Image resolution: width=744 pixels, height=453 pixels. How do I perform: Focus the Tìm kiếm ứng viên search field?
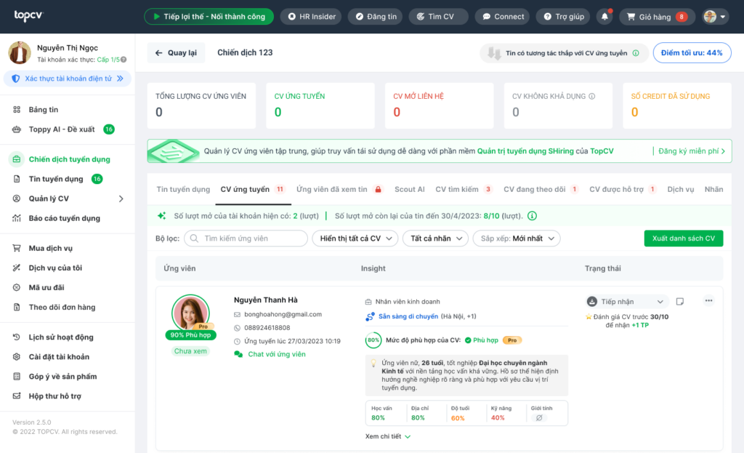tap(246, 238)
